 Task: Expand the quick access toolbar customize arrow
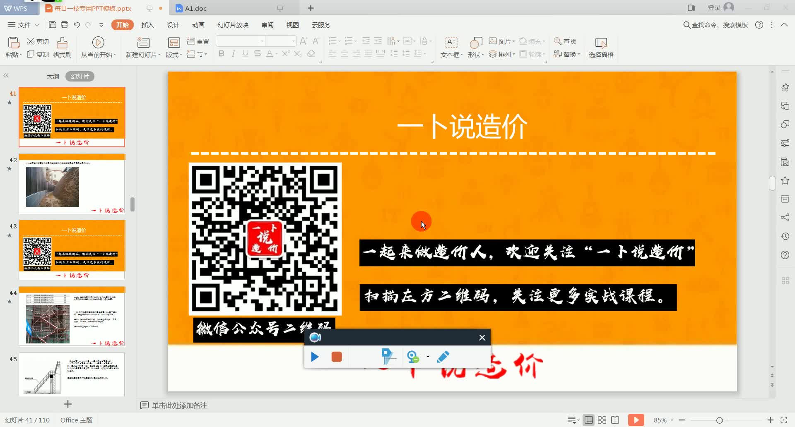coord(101,25)
